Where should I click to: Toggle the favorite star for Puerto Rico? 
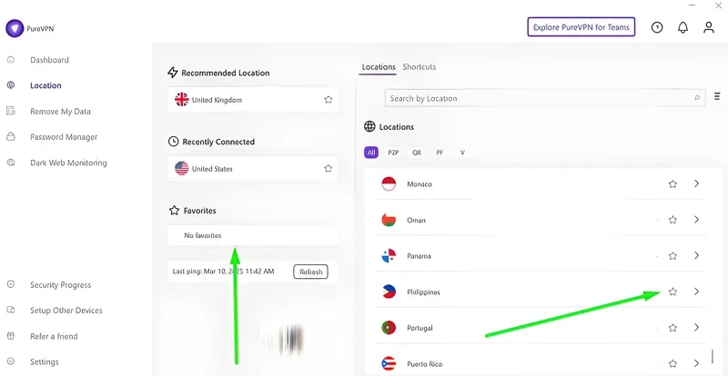(672, 363)
